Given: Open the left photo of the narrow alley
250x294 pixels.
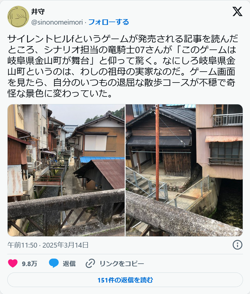Looking at the screenshot, I should pyautogui.click(x=66, y=170).
